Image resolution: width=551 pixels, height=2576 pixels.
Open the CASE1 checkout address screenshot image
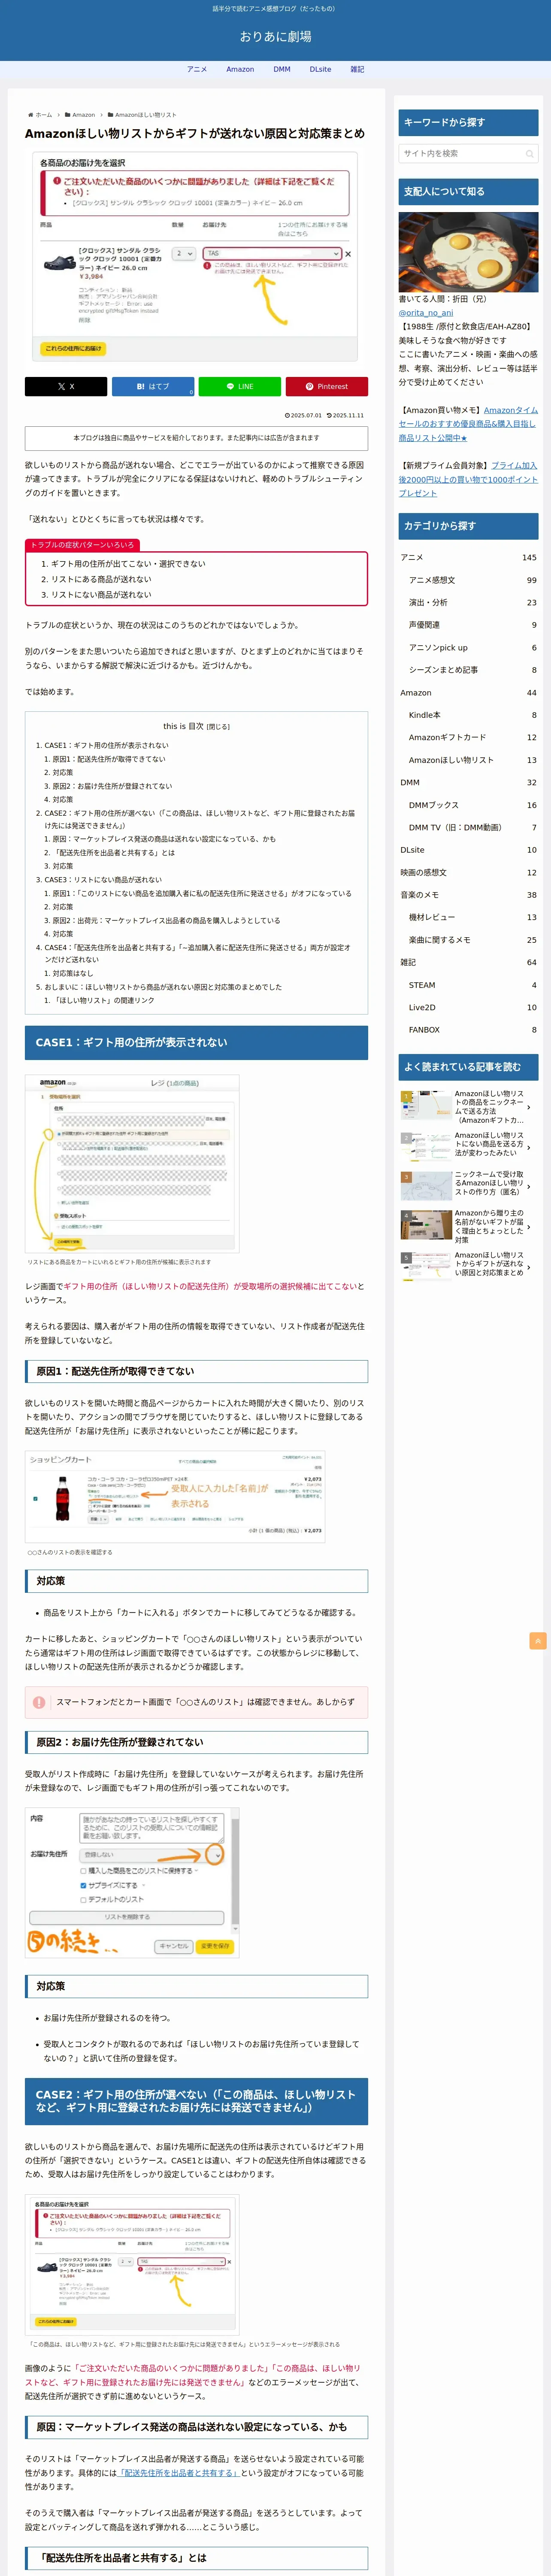click(x=132, y=1163)
